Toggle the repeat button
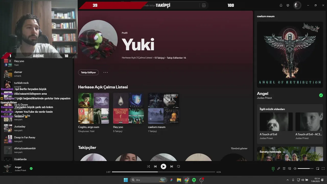Viewport: 327px width, 184px height. (x=179, y=166)
